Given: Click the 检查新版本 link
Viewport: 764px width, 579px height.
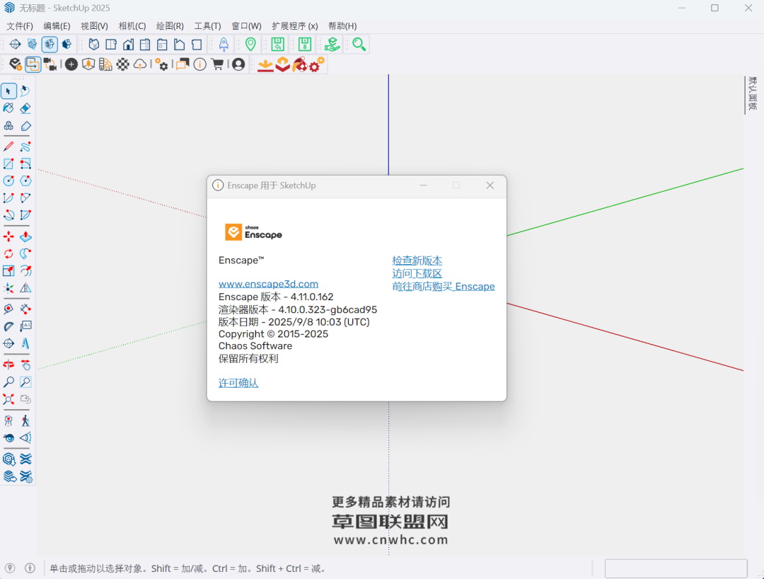Looking at the screenshot, I should 417,261.
